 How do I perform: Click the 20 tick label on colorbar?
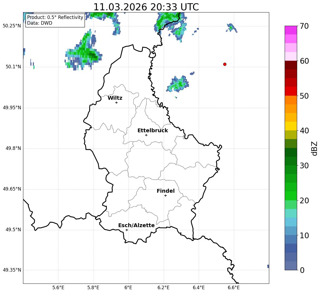[x=304, y=201]
